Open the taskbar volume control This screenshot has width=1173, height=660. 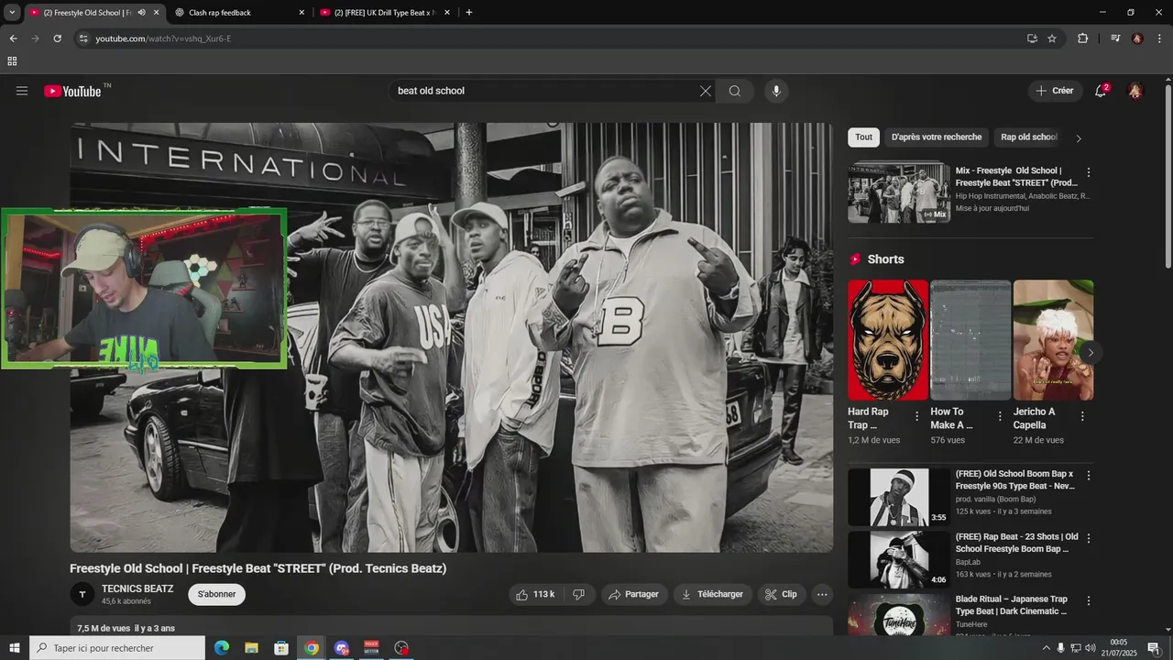tap(1091, 648)
